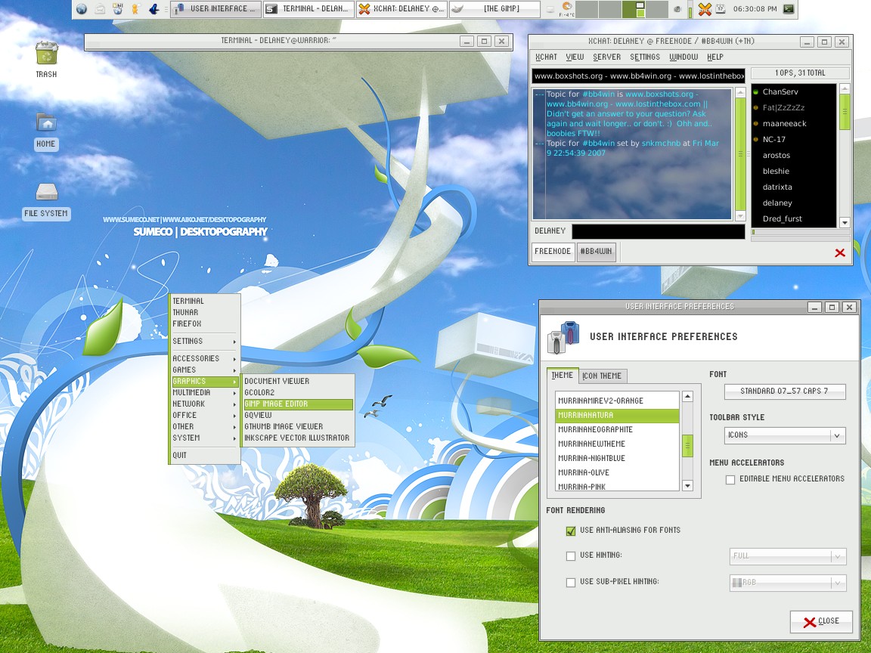Viewport: 871px width, 653px height.
Task: Click Close button in User Interface Preferences
Action: point(821,621)
